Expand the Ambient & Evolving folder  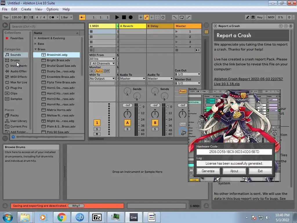point(35,38)
